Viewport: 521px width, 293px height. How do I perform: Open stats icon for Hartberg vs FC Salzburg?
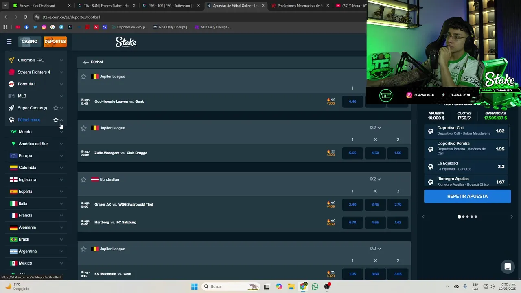pyautogui.click(x=333, y=221)
